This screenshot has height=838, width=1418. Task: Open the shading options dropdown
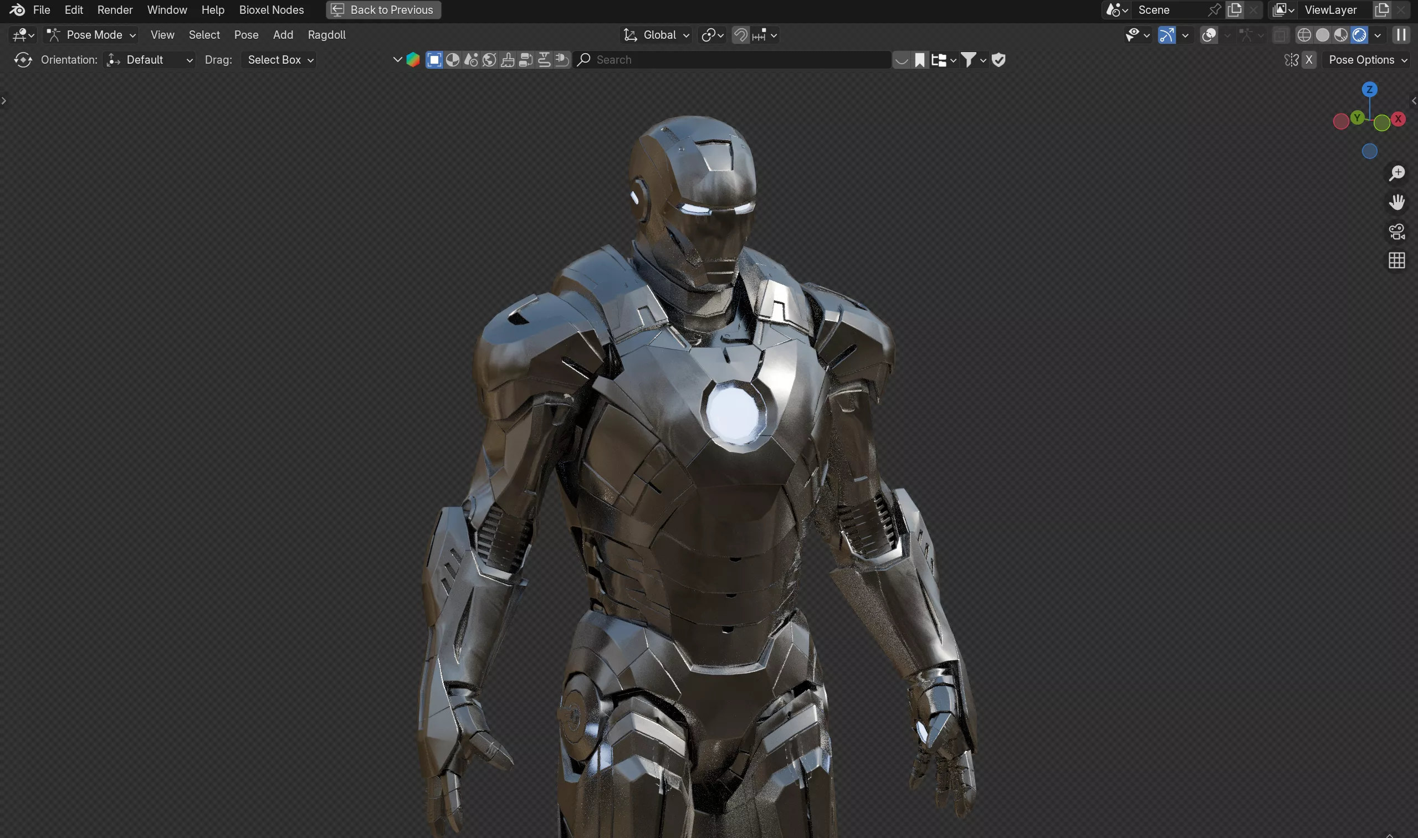pos(1378,35)
